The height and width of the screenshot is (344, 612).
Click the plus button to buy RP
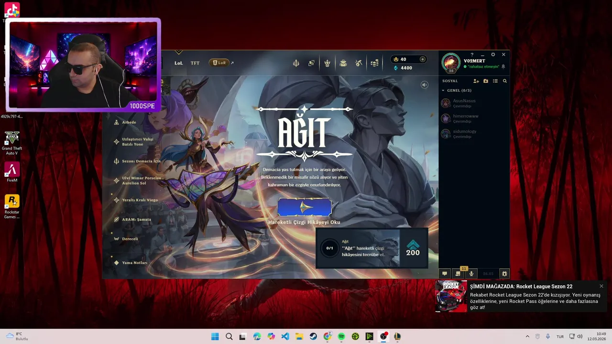pyautogui.click(x=422, y=59)
